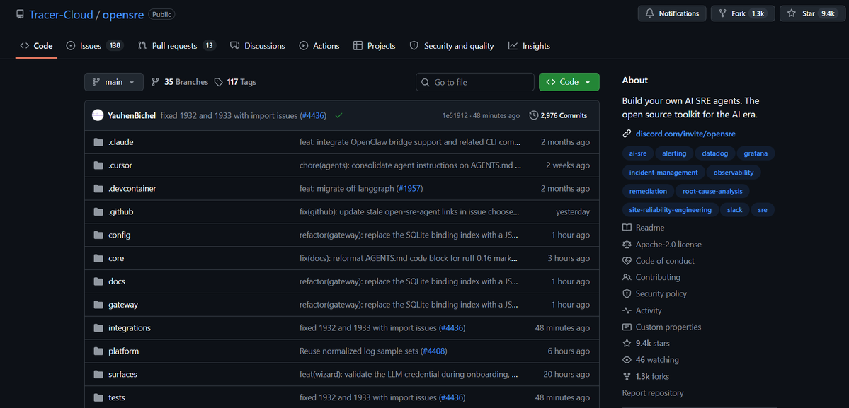This screenshot has width=849, height=408.
Task: Open the discord.com/invite/opensre link
Action: pyautogui.click(x=685, y=134)
